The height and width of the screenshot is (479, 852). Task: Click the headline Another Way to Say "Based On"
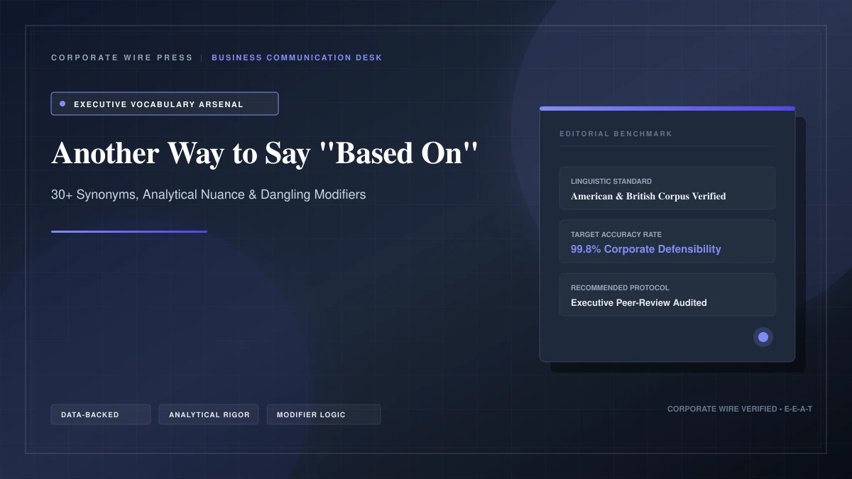coord(265,153)
